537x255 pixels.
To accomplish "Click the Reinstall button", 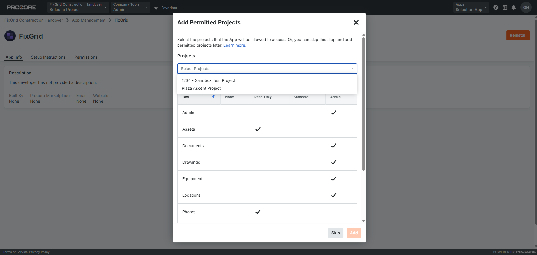I will [x=518, y=35].
